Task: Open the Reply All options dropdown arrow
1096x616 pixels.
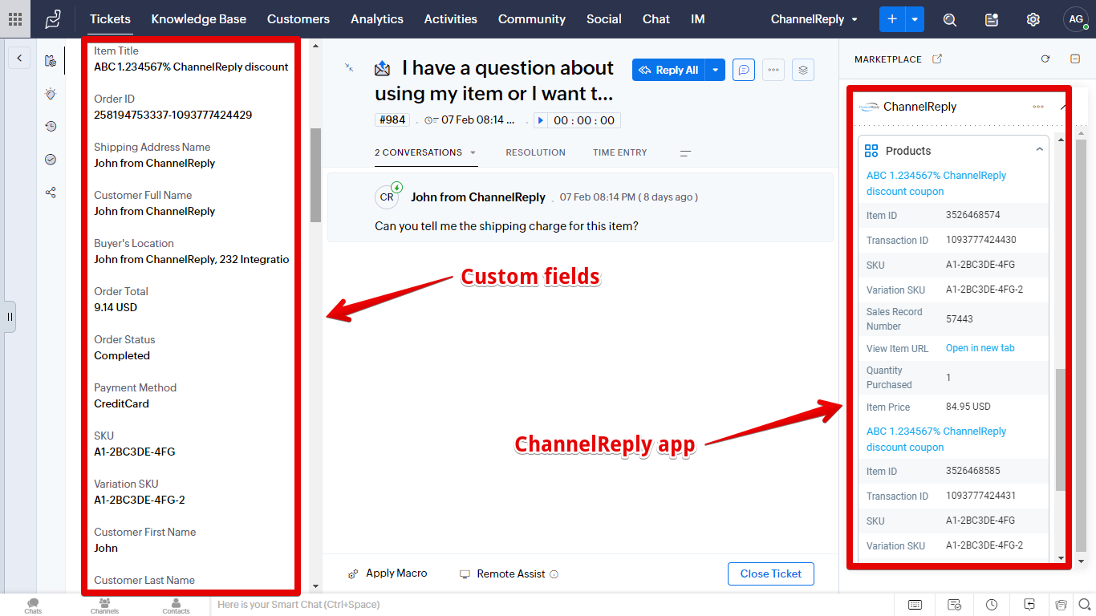Action: [715, 70]
